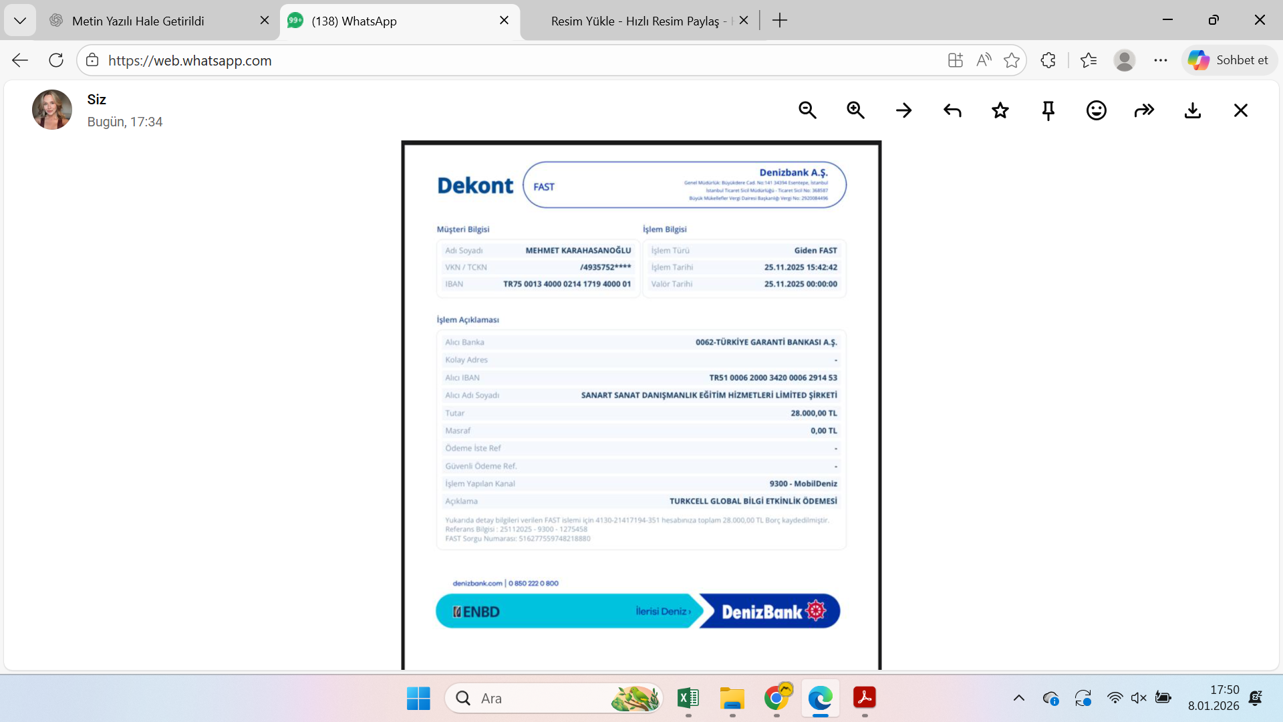This screenshot has width=1283, height=722.
Task: Click the Dekont receipt image
Action: tap(641, 405)
